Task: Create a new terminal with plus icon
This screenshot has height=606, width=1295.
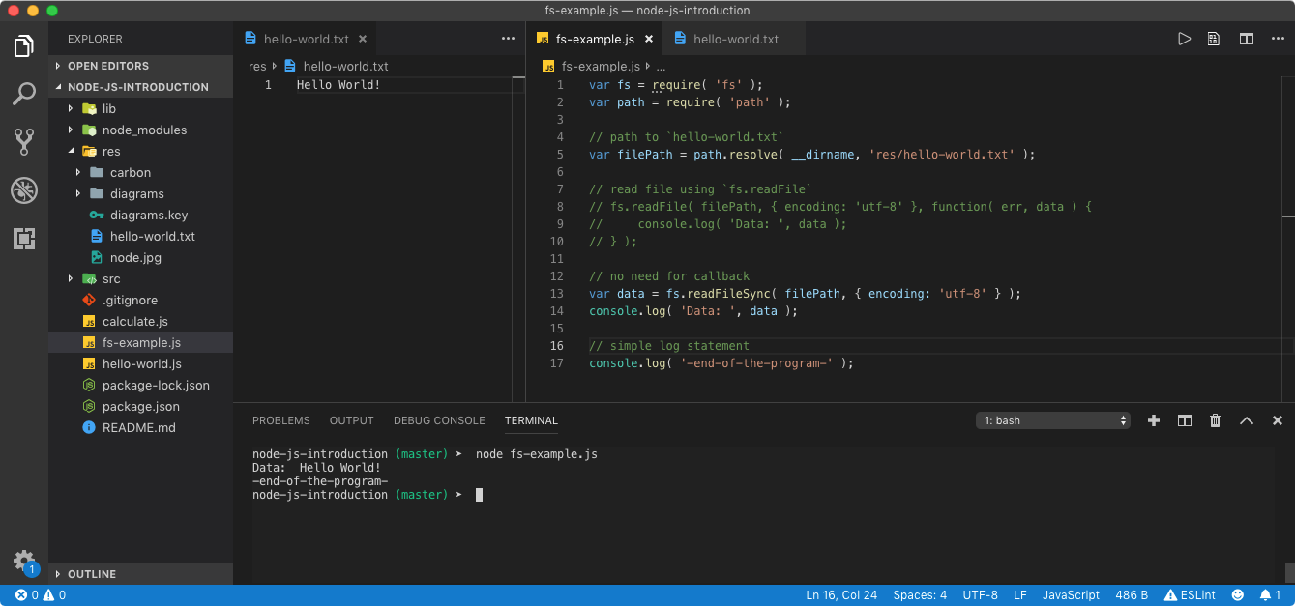Action: [x=1153, y=420]
